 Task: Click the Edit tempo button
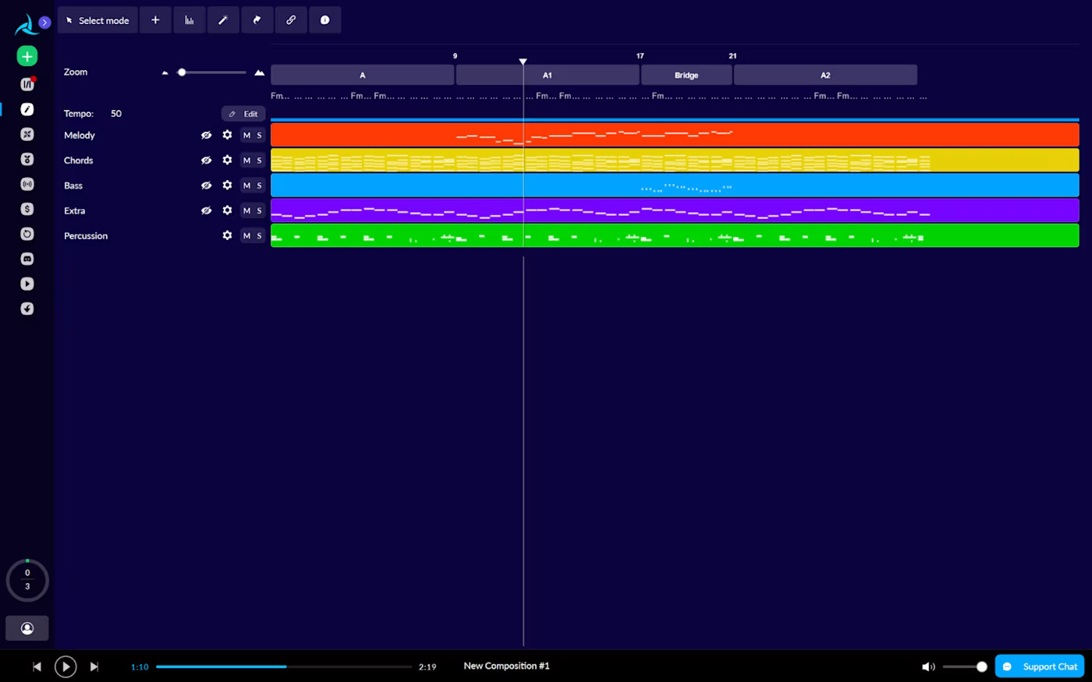click(x=243, y=114)
